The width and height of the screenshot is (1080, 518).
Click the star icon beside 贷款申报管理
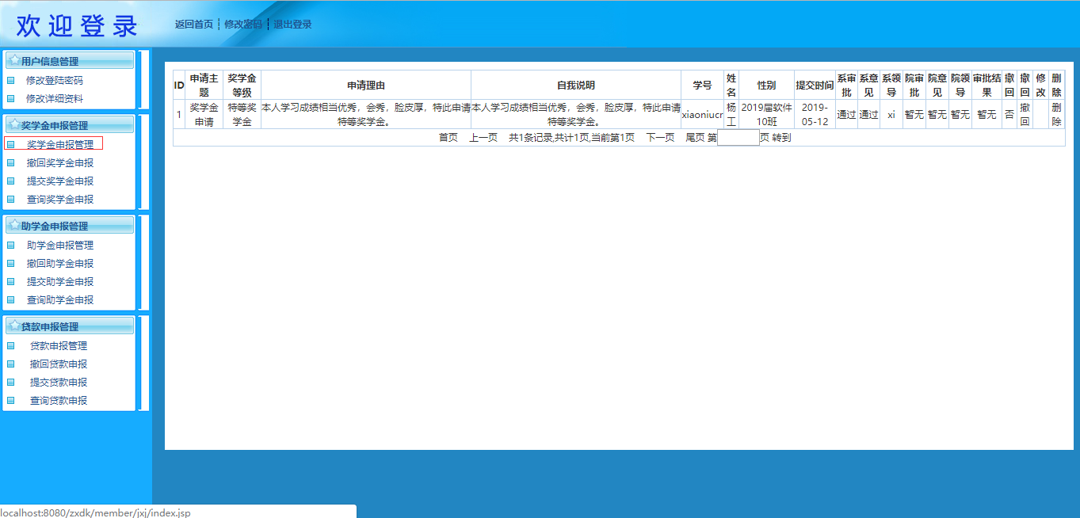[x=14, y=326]
